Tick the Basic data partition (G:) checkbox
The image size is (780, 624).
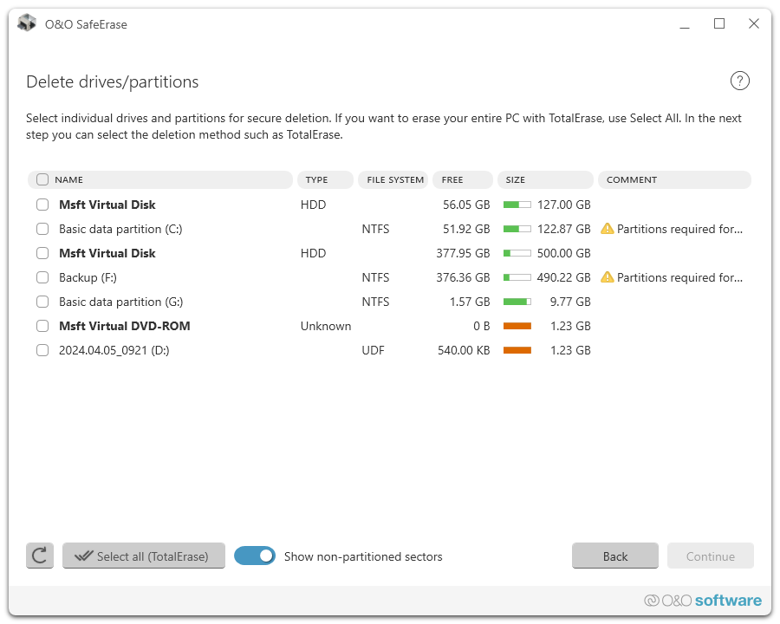(x=42, y=302)
